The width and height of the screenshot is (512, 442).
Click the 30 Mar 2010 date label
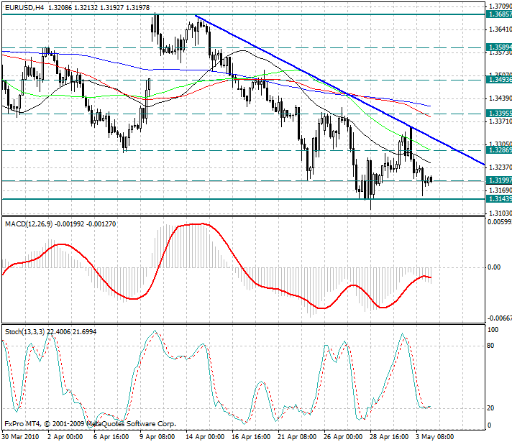point(21,437)
